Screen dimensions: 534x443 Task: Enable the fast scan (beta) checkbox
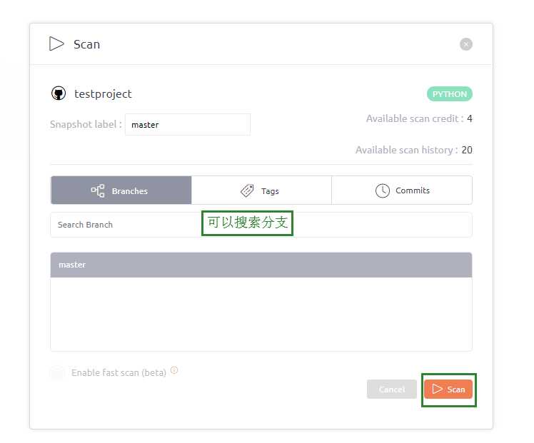57,372
